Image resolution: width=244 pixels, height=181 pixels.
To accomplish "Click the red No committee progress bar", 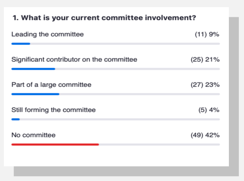I will pyautogui.click(x=55, y=145).
